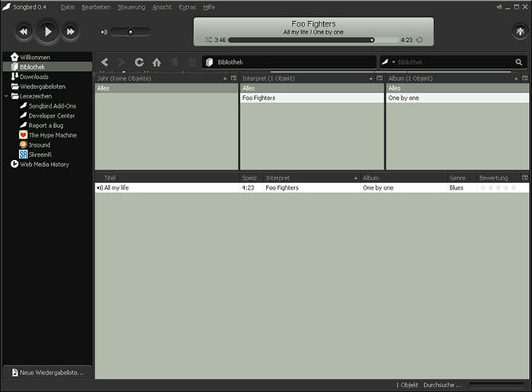The image size is (532, 392).
Task: Select the All my life track row
Action: click(312, 187)
